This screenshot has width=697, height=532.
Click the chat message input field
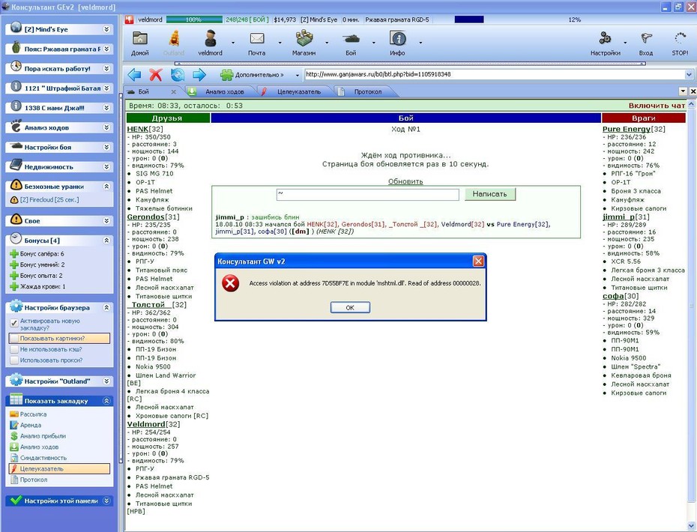tap(368, 194)
